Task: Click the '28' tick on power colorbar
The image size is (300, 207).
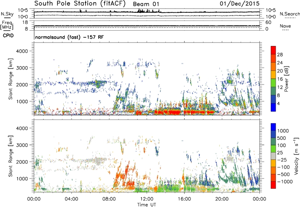Action: point(280,55)
